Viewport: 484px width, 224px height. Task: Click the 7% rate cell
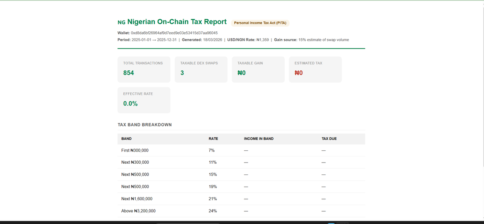211,150
